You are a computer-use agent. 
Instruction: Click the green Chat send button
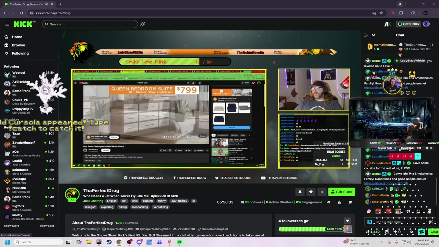click(x=434, y=232)
